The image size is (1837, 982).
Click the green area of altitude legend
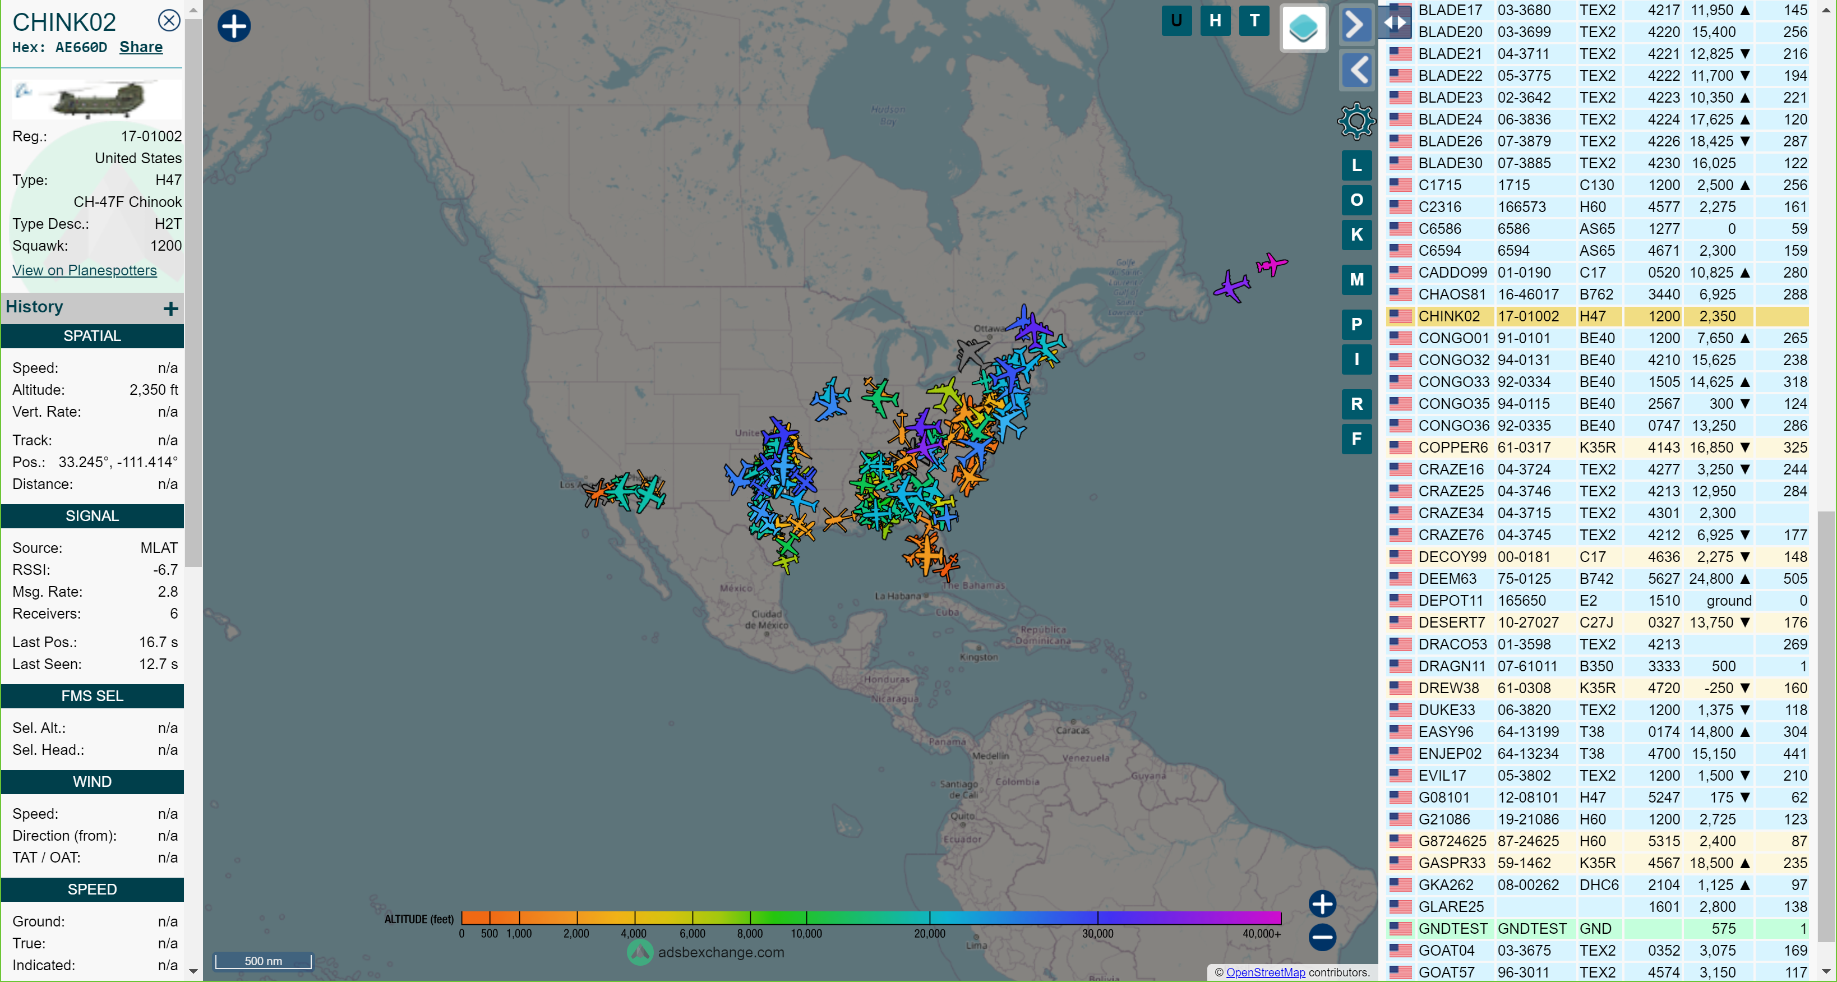pyautogui.click(x=777, y=918)
